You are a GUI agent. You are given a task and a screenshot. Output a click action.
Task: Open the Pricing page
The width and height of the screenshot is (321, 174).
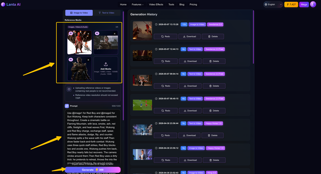[193, 4]
